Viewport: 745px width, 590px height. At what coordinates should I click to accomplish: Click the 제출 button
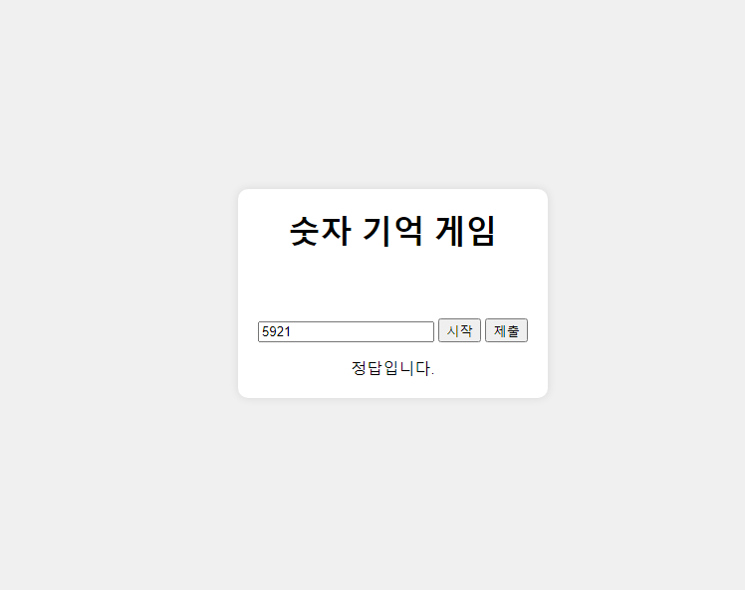pos(506,330)
